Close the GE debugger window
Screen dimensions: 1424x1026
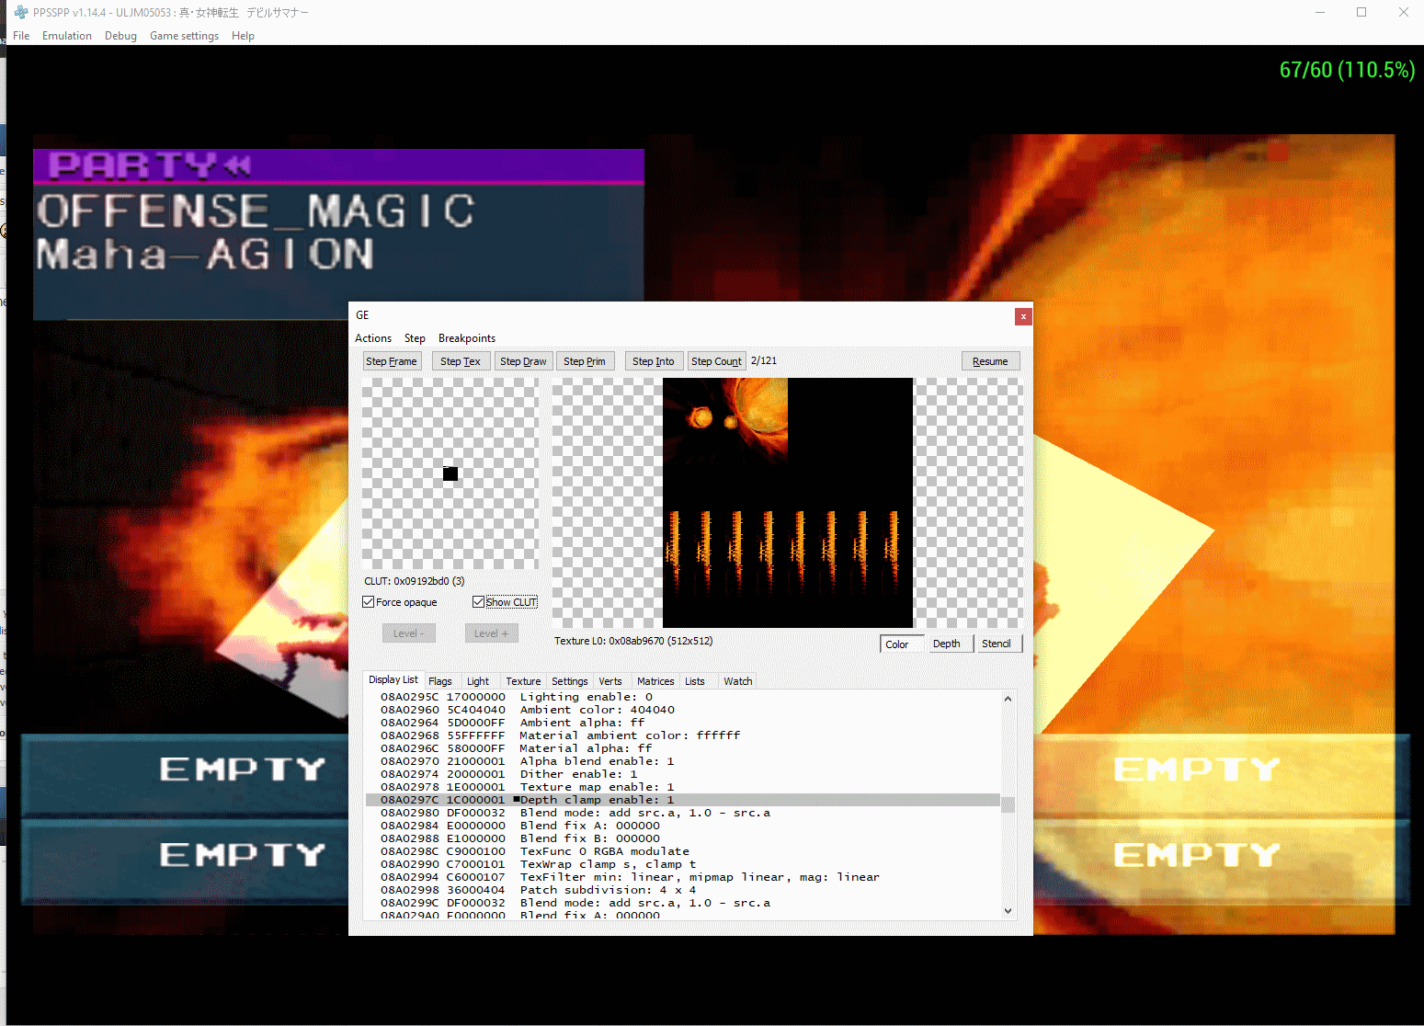tap(1023, 316)
